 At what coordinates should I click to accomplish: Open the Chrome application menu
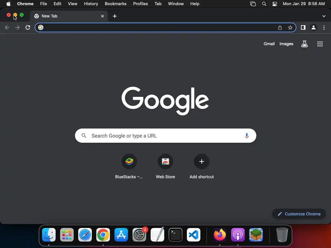pos(25,4)
